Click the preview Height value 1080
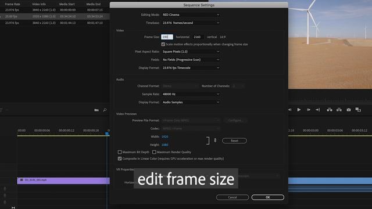The width and height of the screenshot is (372, 209). [x=164, y=145]
